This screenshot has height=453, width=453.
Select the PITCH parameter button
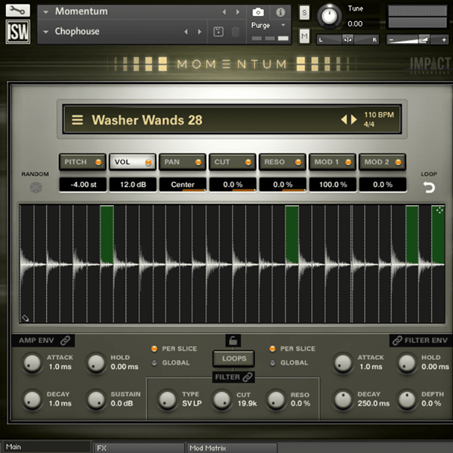click(x=82, y=162)
